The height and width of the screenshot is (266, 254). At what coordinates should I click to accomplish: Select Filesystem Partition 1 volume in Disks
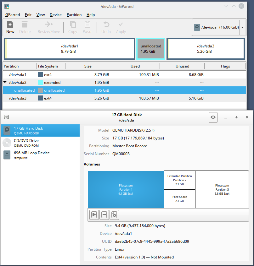(126, 189)
